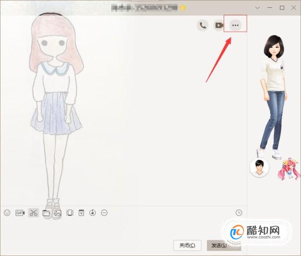Minimize the chat window
This screenshot has width=301, height=256.
pyautogui.click(x=270, y=8)
